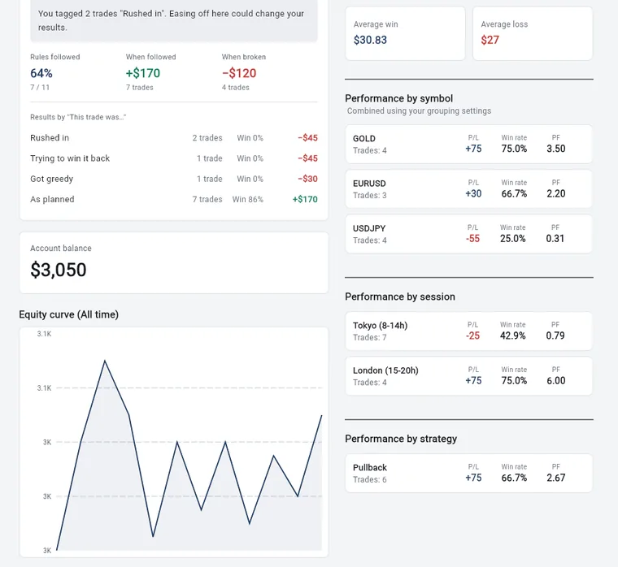Select the 'Got greedy' results row
This screenshot has height=567, width=618.
point(174,179)
